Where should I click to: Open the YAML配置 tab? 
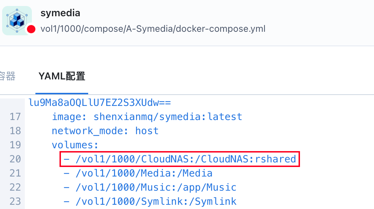(x=62, y=76)
